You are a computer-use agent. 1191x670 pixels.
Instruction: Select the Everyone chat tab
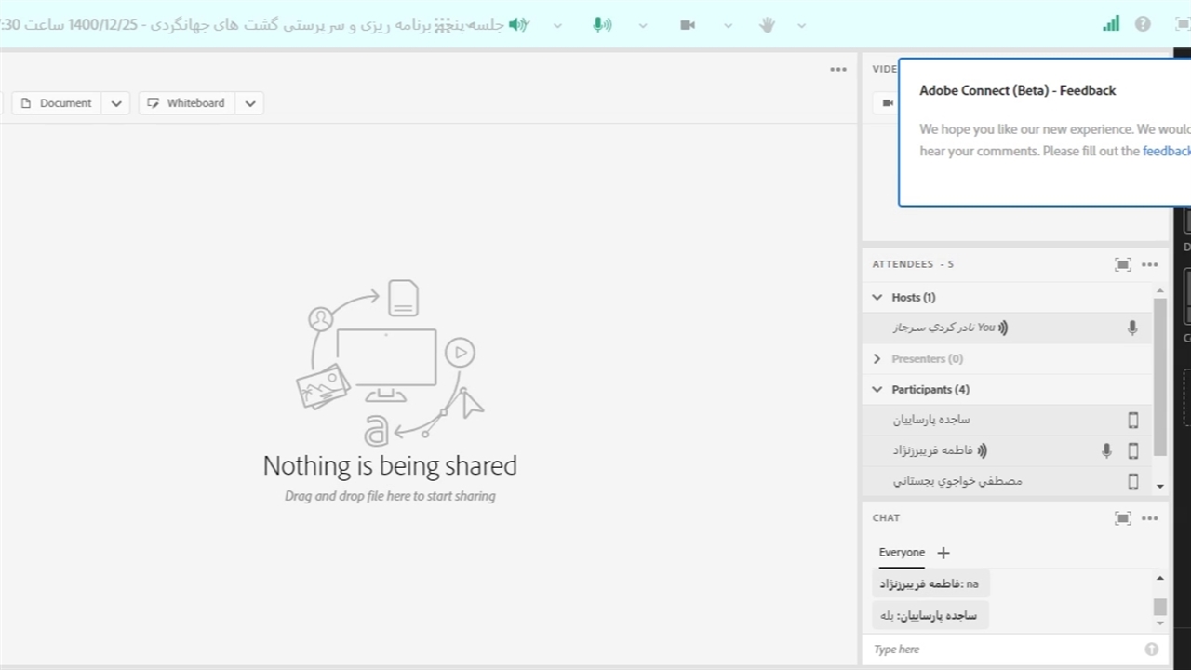[902, 553]
